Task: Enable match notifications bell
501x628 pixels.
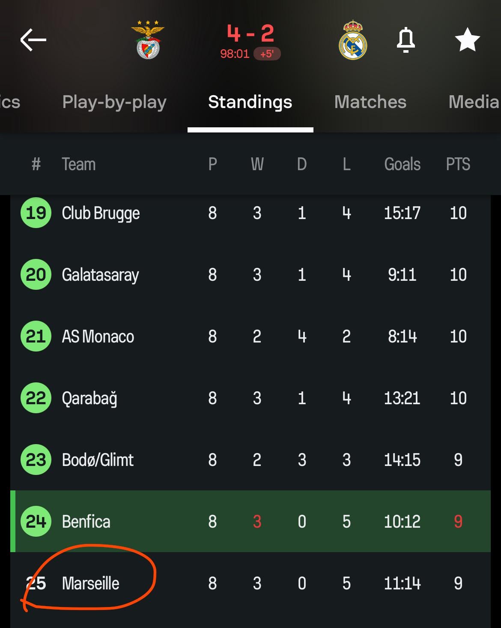Action: 406,40
